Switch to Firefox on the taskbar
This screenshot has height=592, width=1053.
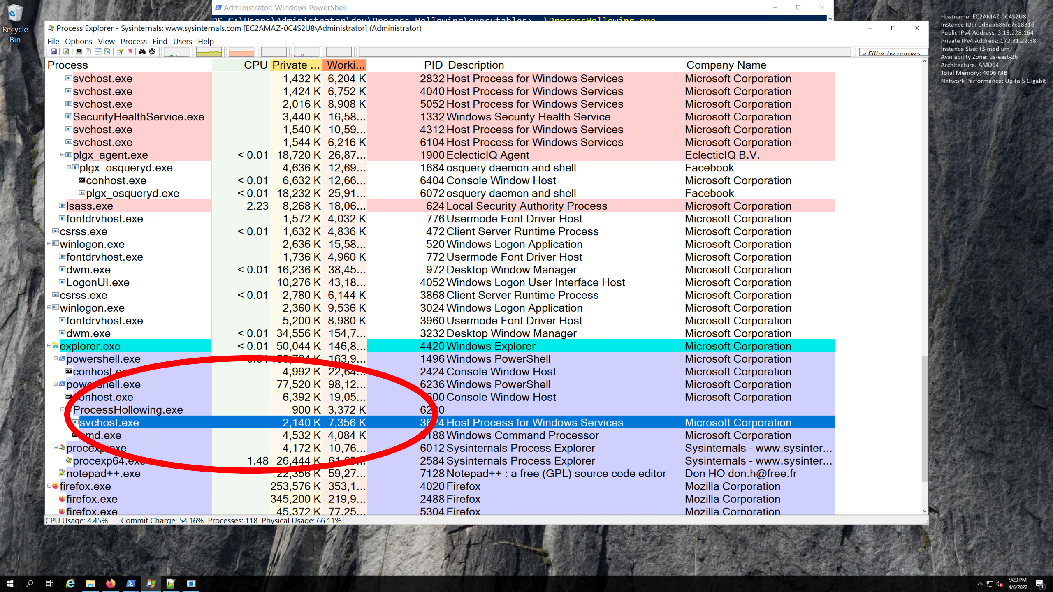(x=110, y=583)
